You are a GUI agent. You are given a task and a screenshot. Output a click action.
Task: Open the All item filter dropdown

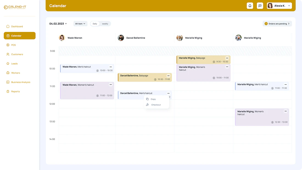click(x=80, y=23)
